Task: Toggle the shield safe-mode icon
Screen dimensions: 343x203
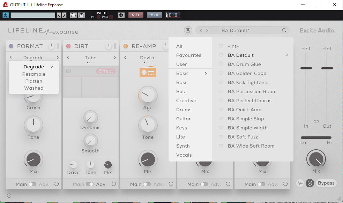Action: 310,183
